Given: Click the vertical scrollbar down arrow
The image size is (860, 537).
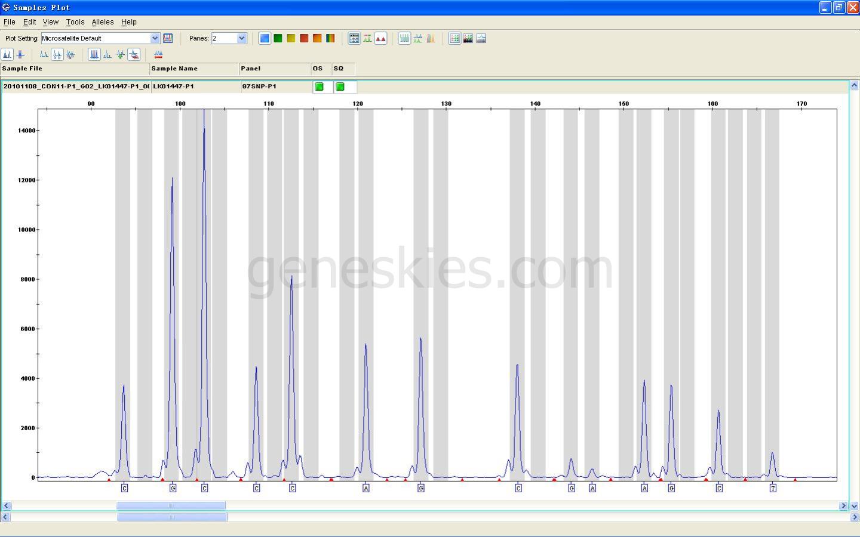Looking at the screenshot, I should (x=854, y=506).
